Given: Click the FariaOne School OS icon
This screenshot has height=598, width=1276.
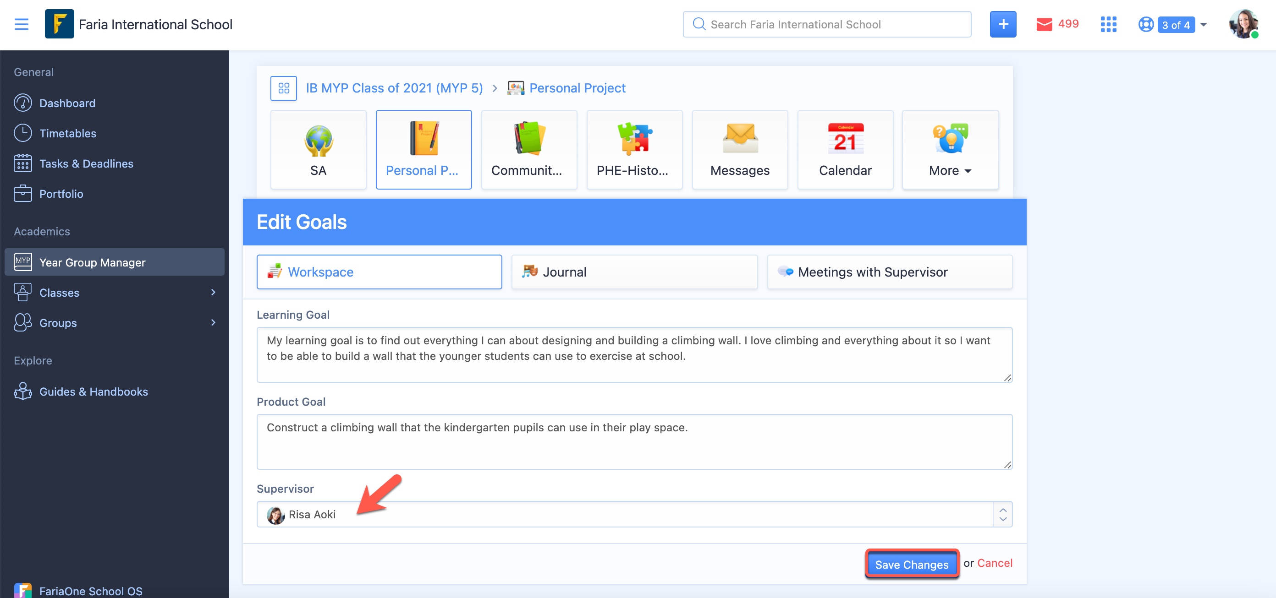Looking at the screenshot, I should tap(23, 590).
